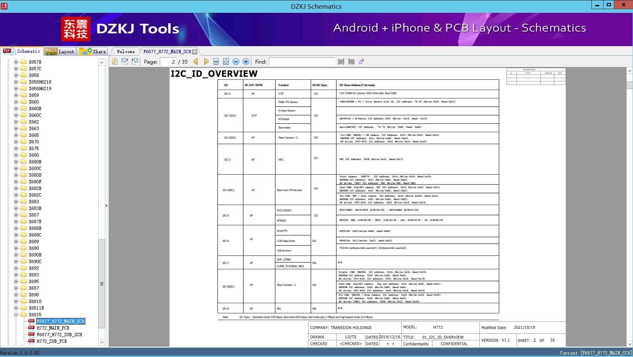Select the X6810 folder

pos(35,301)
